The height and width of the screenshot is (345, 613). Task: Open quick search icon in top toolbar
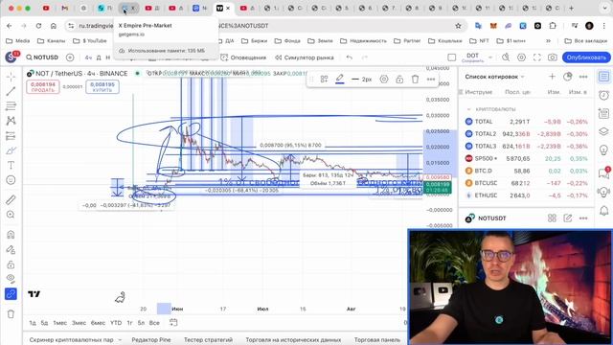(506, 57)
